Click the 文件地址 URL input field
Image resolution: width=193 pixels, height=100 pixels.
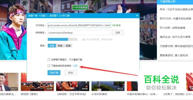79,25
